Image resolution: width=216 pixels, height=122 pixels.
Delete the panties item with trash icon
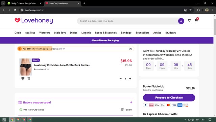pos(29,78)
